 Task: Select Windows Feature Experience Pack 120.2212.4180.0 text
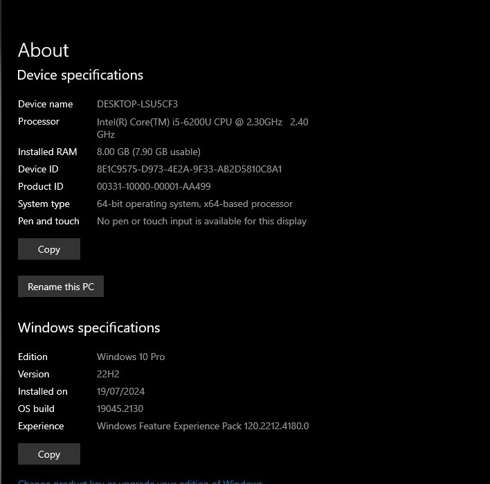pos(203,426)
